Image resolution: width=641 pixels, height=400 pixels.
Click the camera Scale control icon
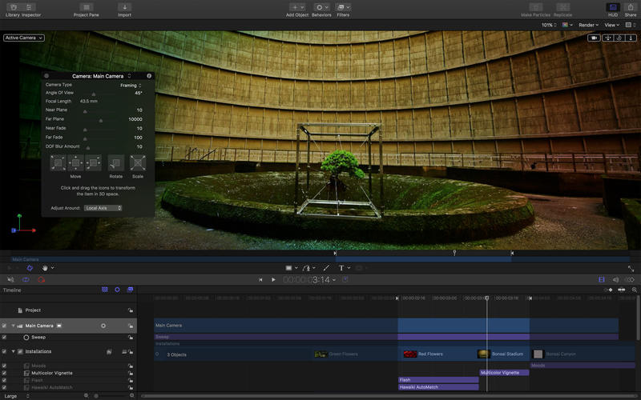[x=138, y=163]
